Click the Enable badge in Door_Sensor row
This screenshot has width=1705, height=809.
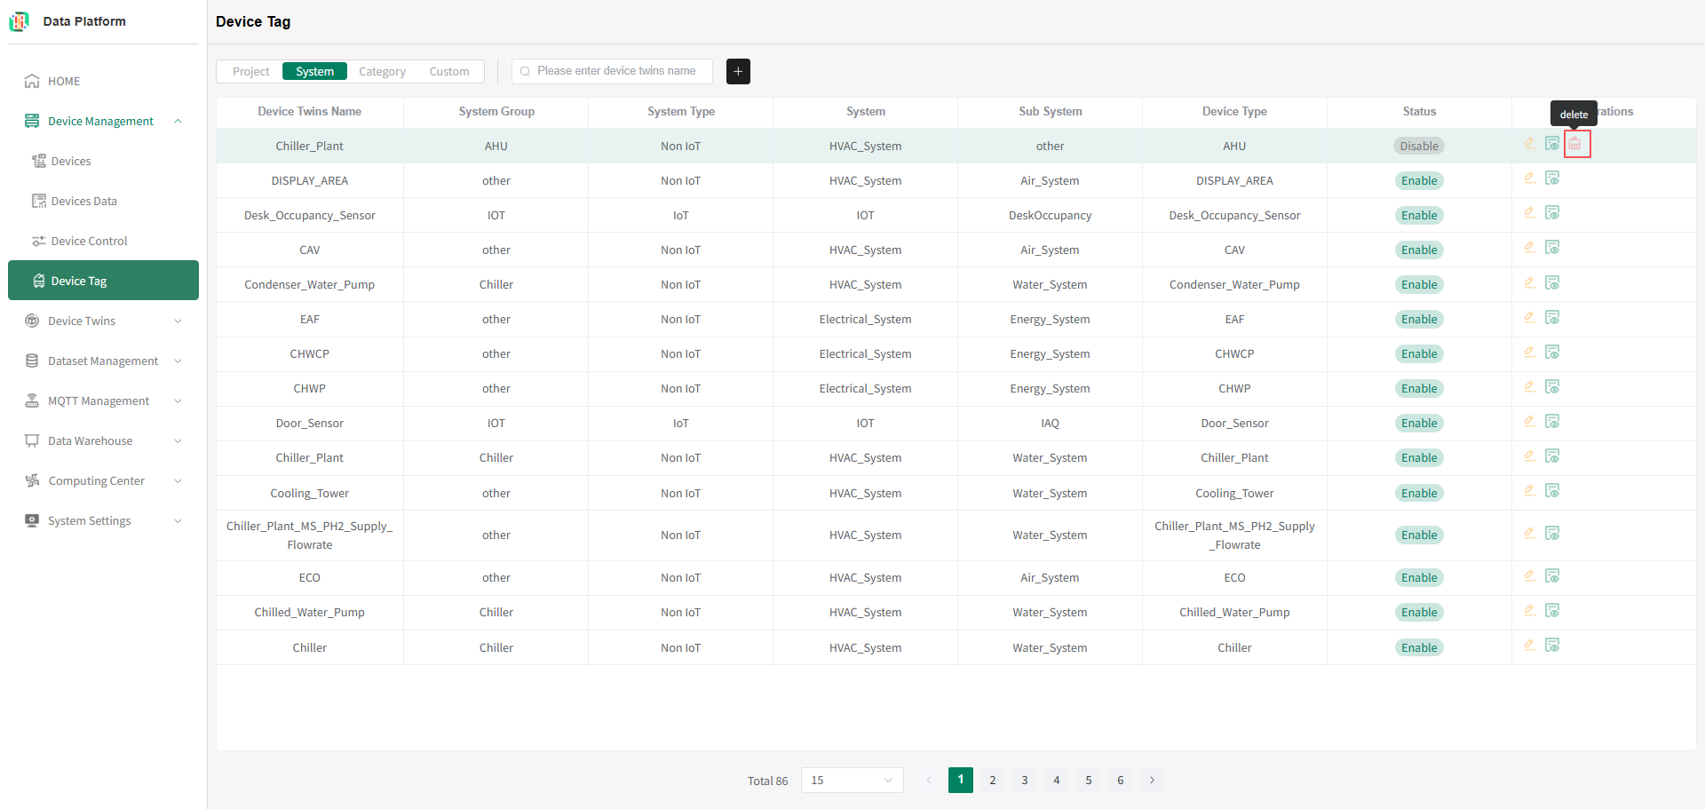pyautogui.click(x=1419, y=423)
